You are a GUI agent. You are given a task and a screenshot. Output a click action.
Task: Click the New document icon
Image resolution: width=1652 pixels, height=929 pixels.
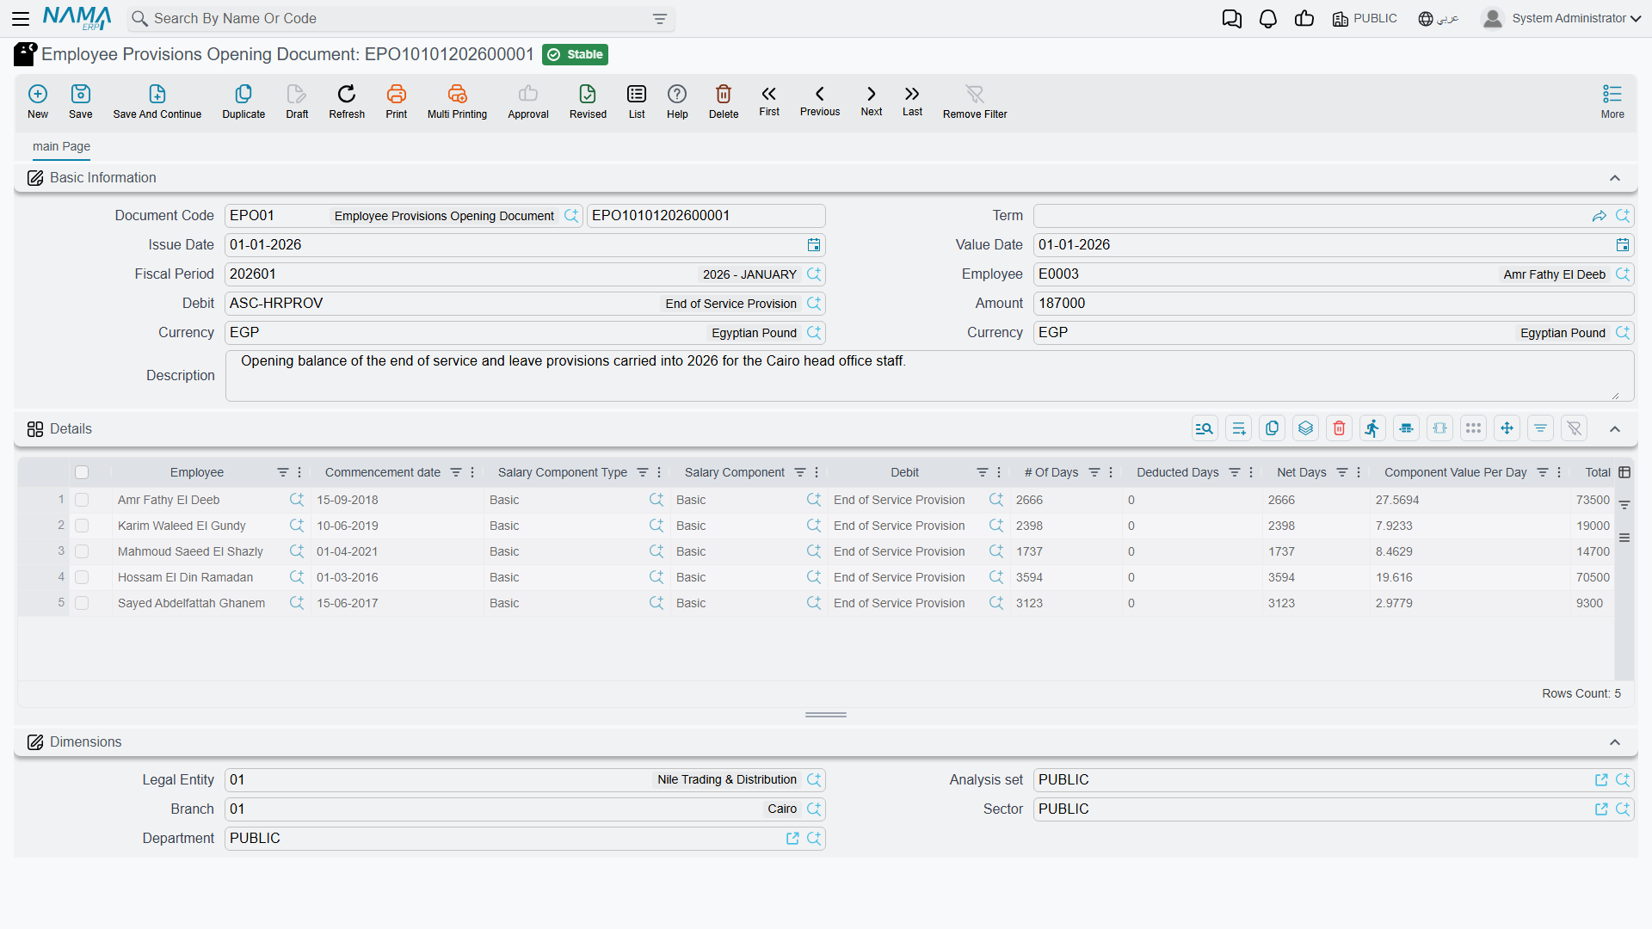click(38, 94)
